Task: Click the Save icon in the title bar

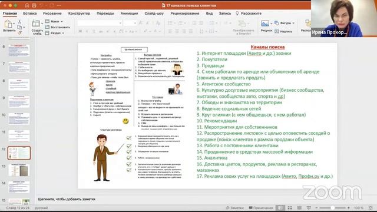Action: (34, 5)
